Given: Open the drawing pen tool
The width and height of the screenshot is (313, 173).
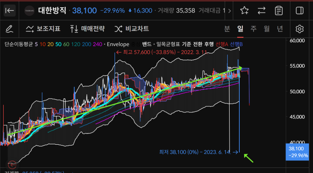Looking at the screenshot, I should click(x=9, y=29).
